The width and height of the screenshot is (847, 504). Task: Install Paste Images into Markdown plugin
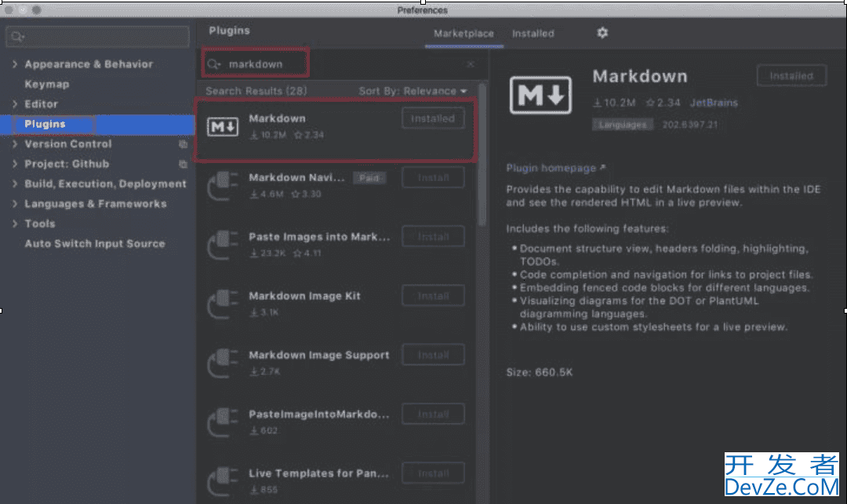pyautogui.click(x=433, y=237)
